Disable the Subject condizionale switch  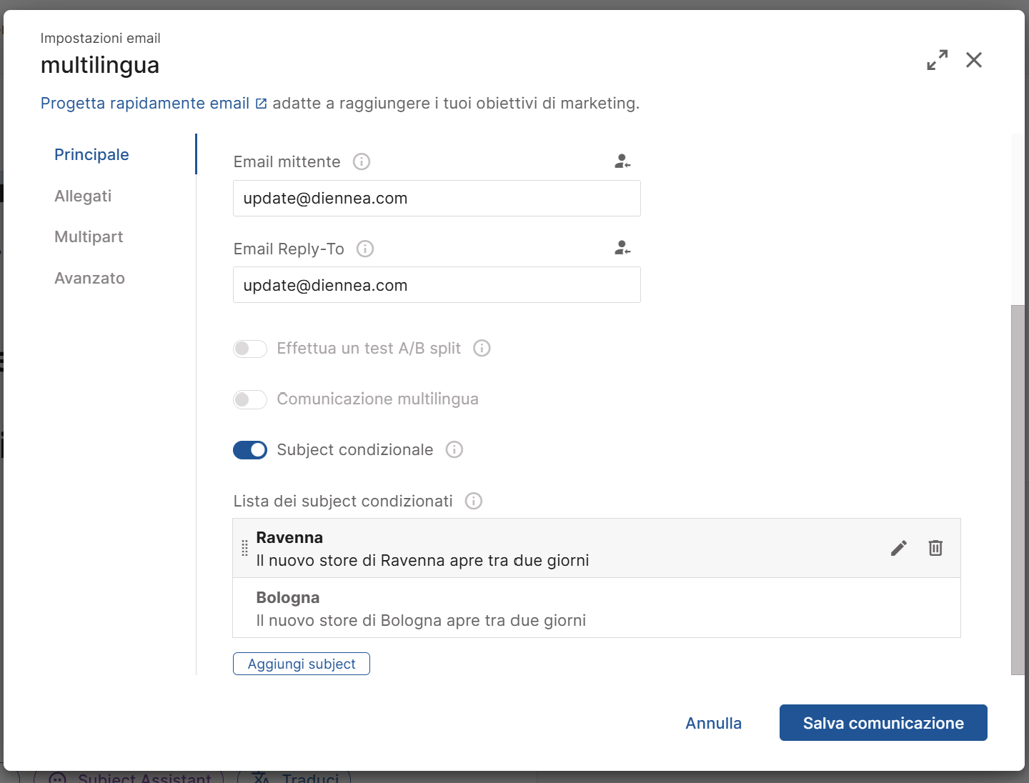pos(250,450)
